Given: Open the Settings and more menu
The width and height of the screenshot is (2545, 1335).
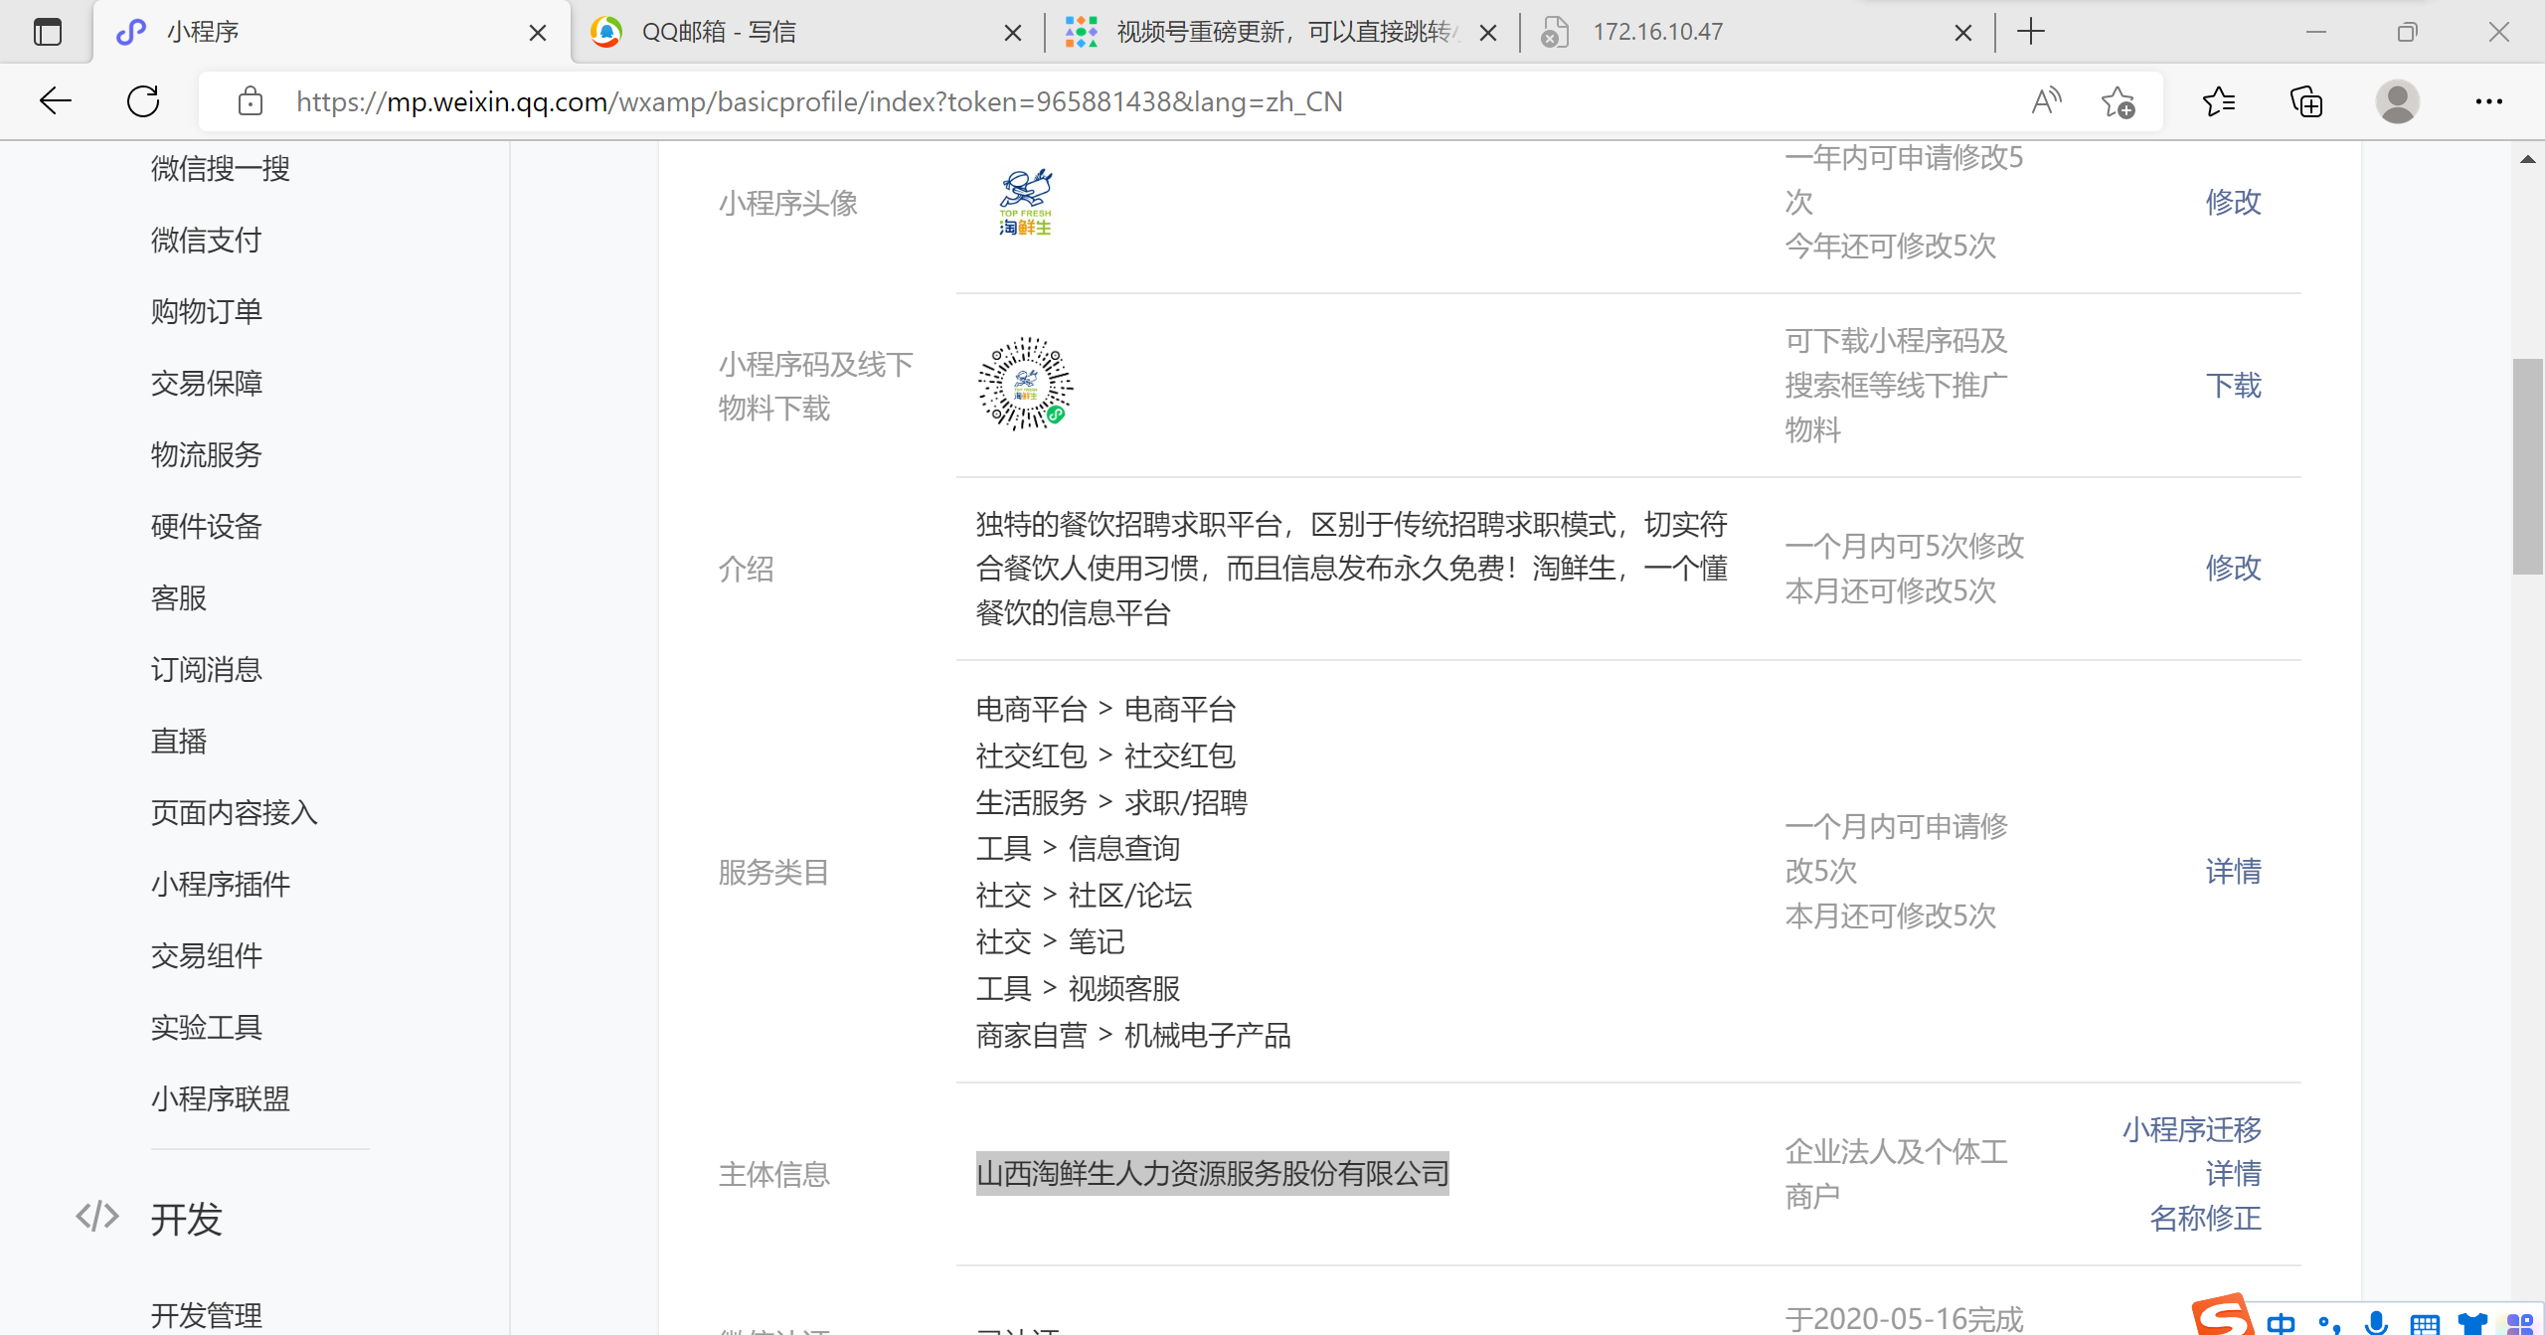Looking at the screenshot, I should pyautogui.click(x=2489, y=101).
